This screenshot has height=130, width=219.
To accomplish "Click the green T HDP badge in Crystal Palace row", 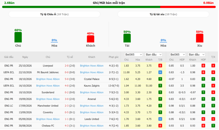I will (203, 79).
